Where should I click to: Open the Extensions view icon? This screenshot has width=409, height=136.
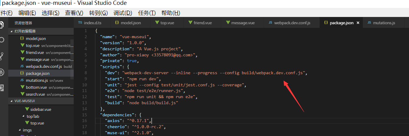(x=2, y=88)
